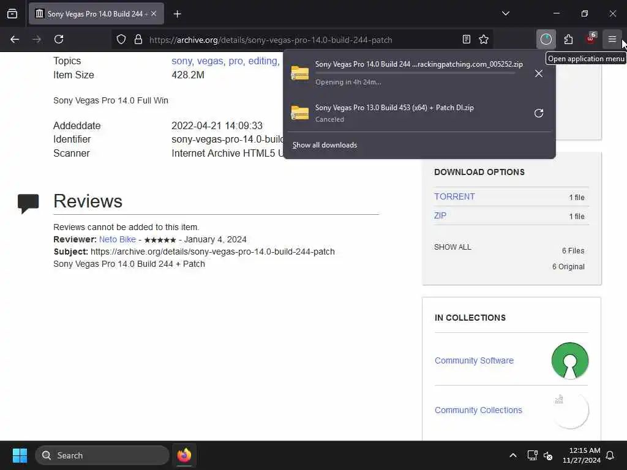The height and width of the screenshot is (470, 627).
Task: Open the notifications bell icon
Action: (610, 455)
